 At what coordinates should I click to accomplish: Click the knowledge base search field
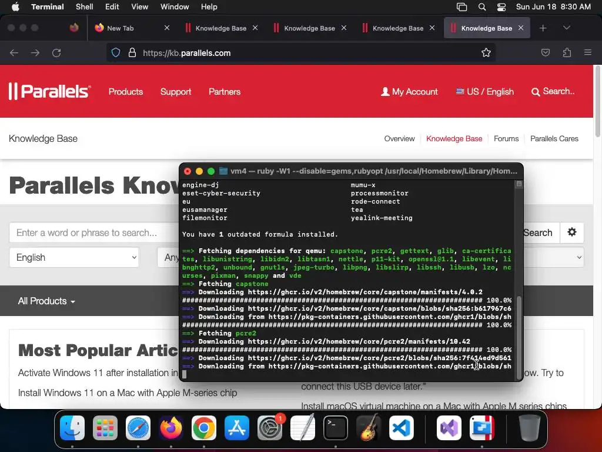(94, 232)
